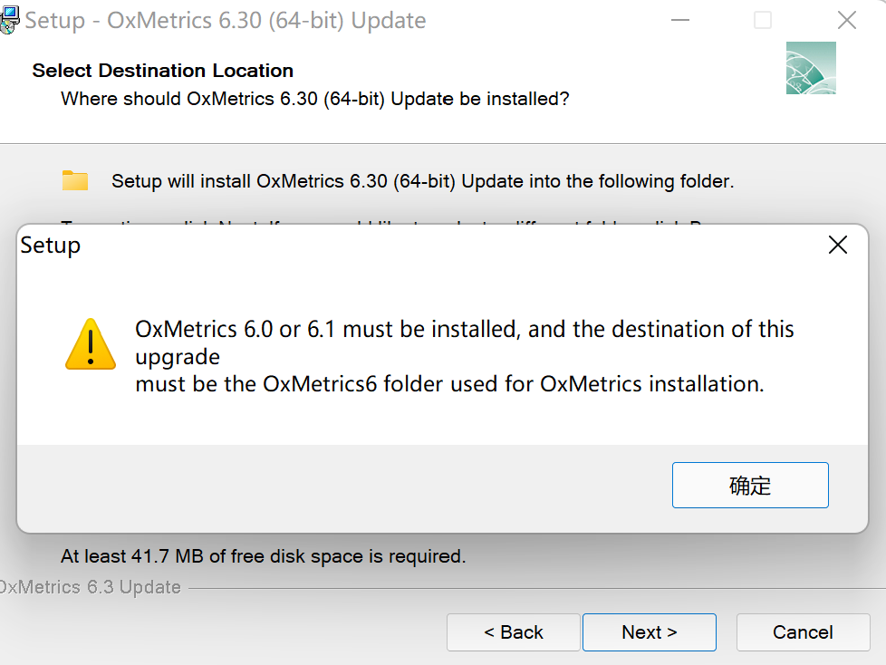Screen dimensions: 886x665
Task: Minimize the OxMetrics Update installer window
Action: (x=679, y=21)
